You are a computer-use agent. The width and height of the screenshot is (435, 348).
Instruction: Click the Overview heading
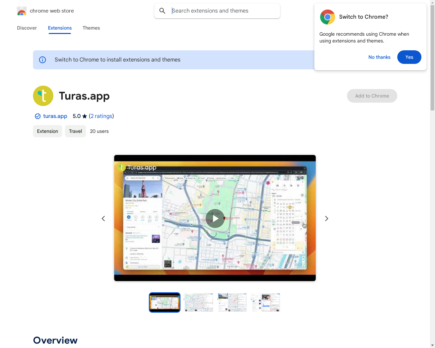[x=55, y=340]
